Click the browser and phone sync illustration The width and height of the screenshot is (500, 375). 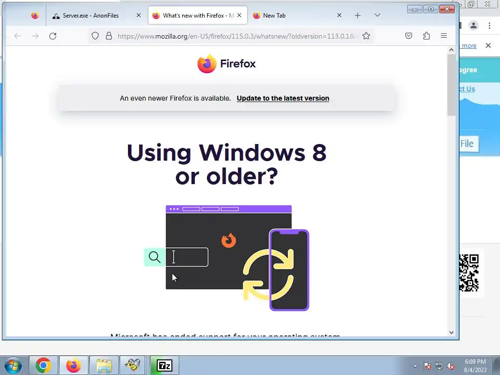(227, 258)
